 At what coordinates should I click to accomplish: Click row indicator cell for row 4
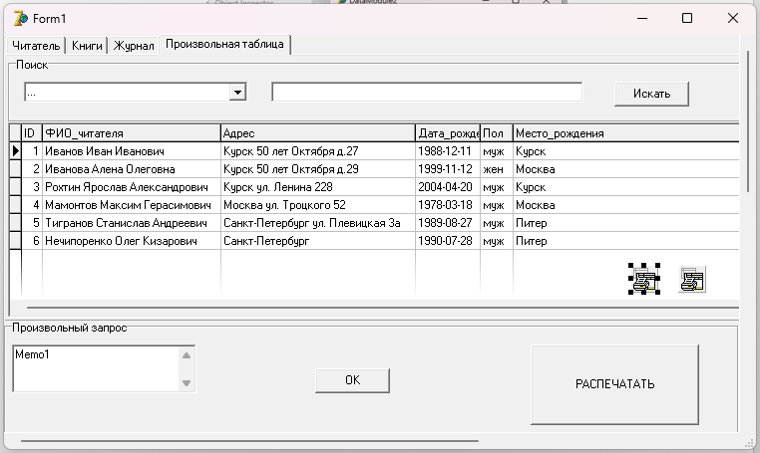(x=16, y=205)
